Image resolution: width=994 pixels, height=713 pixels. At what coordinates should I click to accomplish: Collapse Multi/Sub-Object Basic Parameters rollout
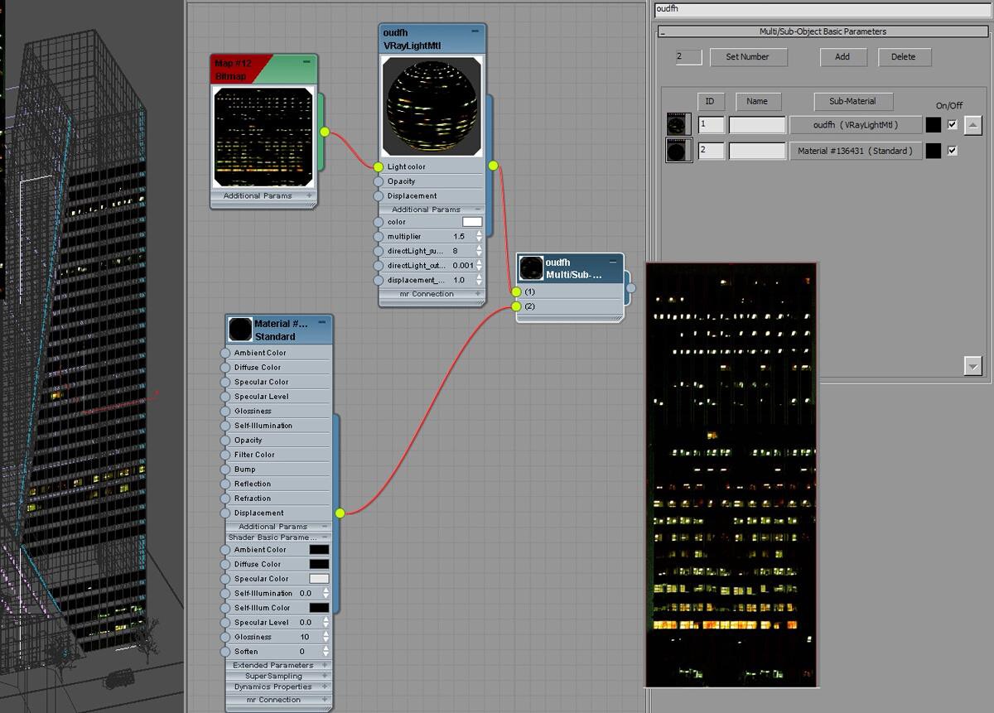tap(823, 31)
